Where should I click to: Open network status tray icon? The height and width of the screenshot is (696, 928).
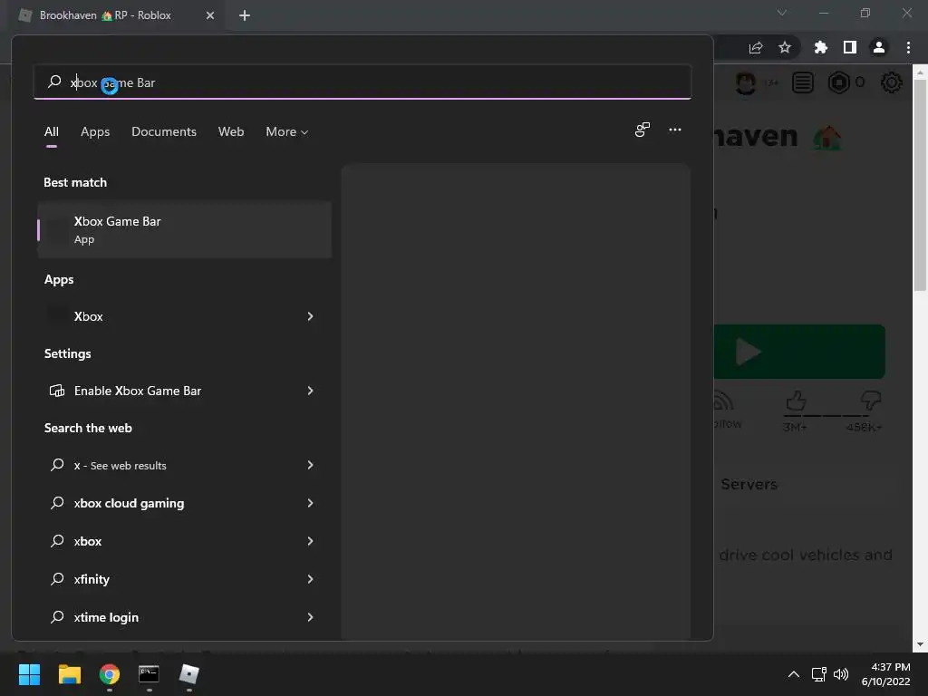[x=819, y=674]
